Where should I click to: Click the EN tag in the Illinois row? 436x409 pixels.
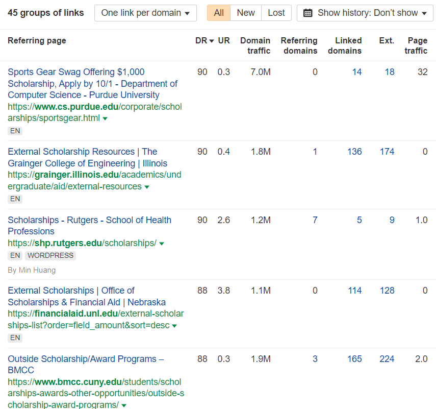point(15,199)
